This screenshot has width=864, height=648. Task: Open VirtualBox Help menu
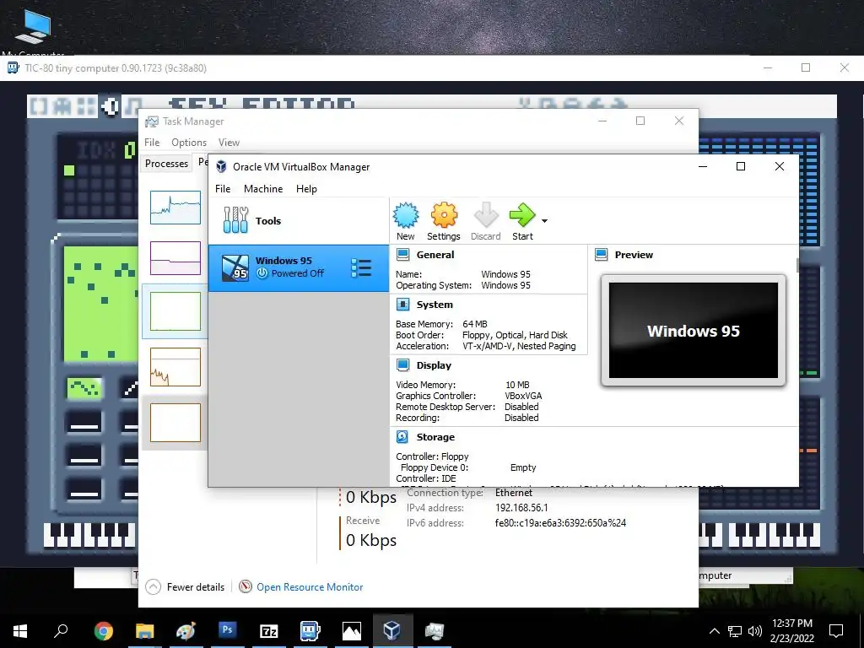[306, 188]
